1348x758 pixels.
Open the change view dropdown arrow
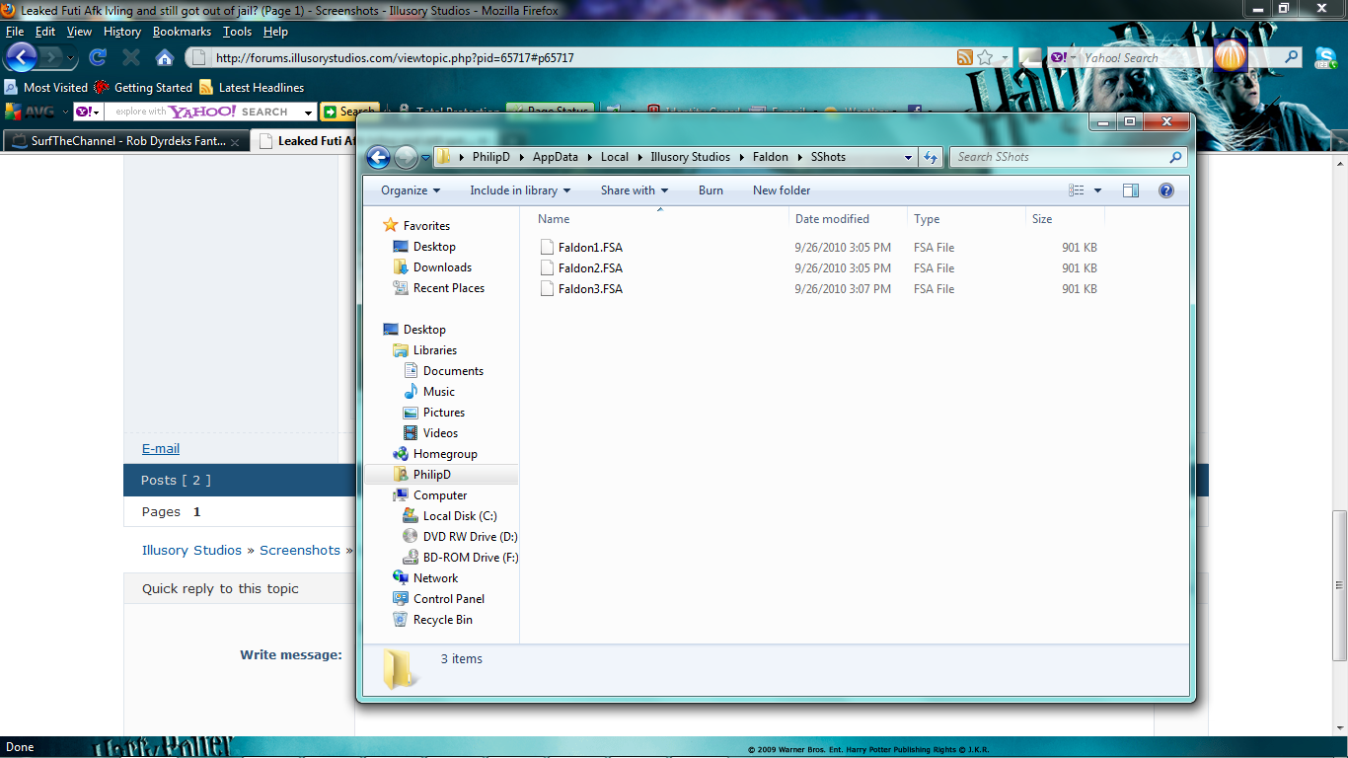click(1098, 189)
